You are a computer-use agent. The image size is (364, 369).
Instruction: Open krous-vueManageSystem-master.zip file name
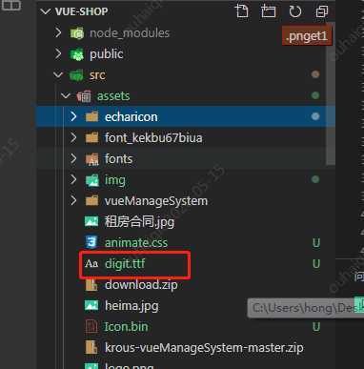click(204, 348)
